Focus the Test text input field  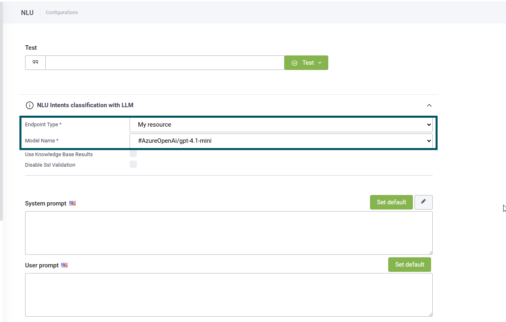(x=165, y=63)
